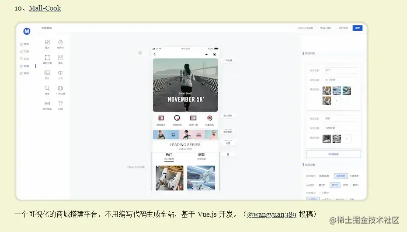Screen dimensions: 407x232
Task: Click the back chevron in phone preview
Action: point(155,54)
